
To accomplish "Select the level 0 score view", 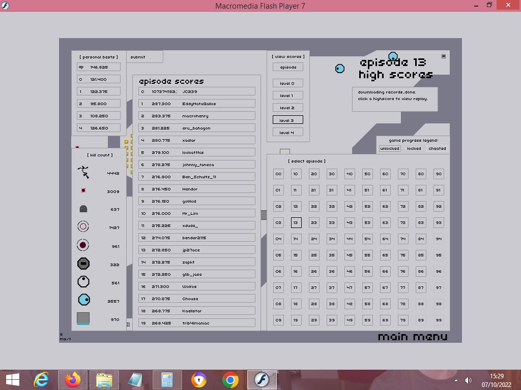I will tap(287, 83).
